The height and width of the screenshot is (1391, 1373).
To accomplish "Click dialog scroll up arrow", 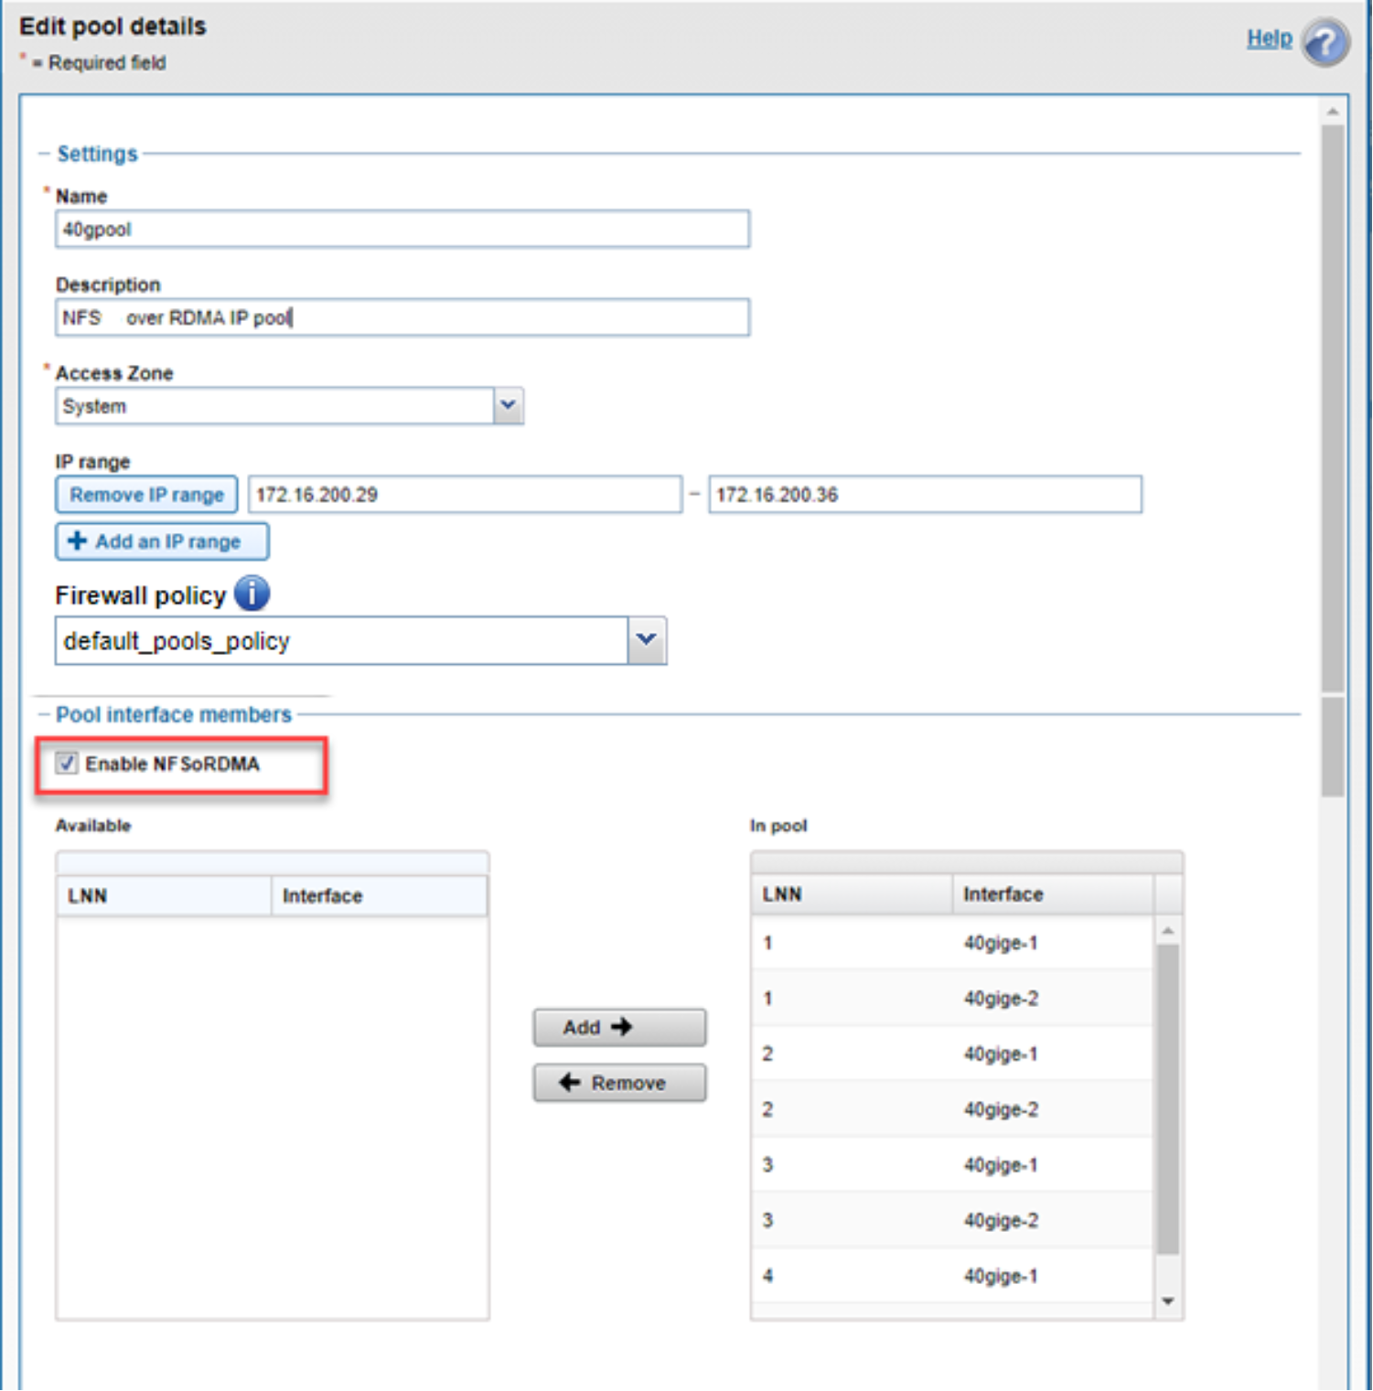I will [x=1333, y=112].
